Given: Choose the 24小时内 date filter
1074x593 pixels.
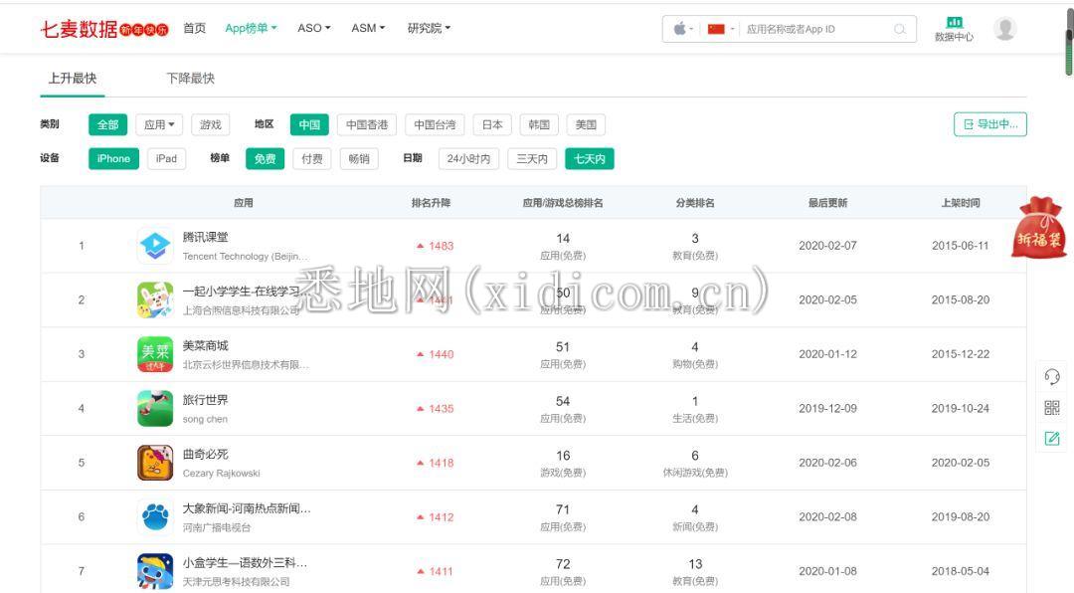Looking at the screenshot, I should click(469, 158).
